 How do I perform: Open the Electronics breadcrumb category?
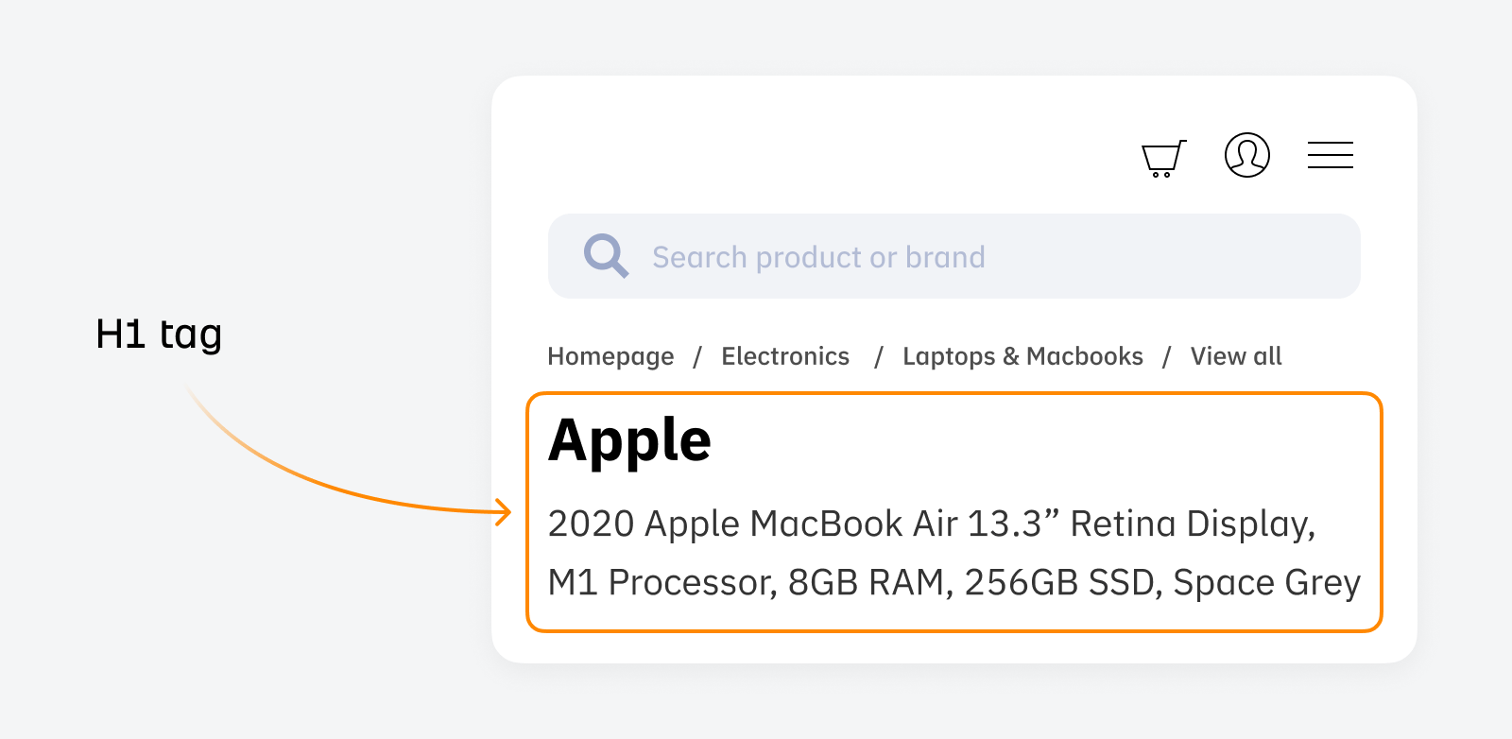click(x=785, y=356)
